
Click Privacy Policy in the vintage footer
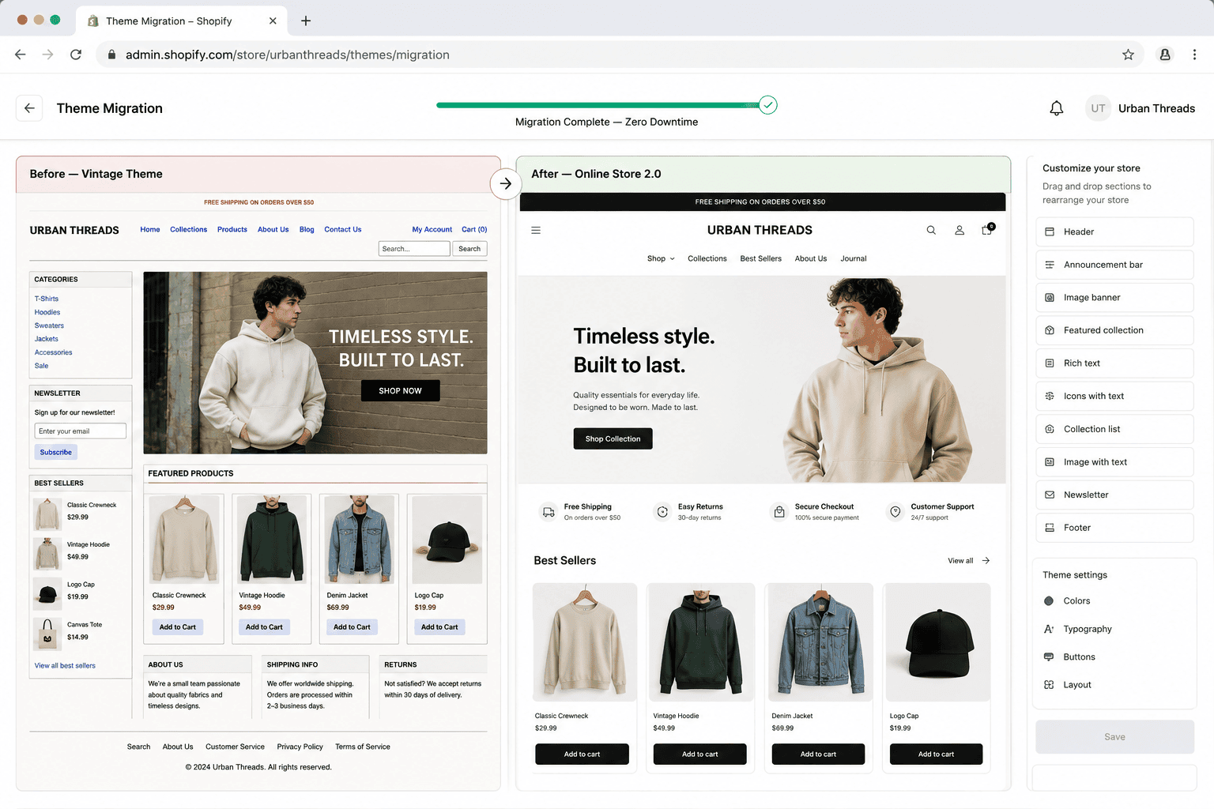click(300, 747)
